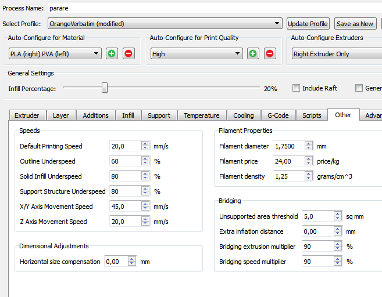Open the print quality dropdown set to High
Screen dimensions: 382x297
click(x=238, y=53)
